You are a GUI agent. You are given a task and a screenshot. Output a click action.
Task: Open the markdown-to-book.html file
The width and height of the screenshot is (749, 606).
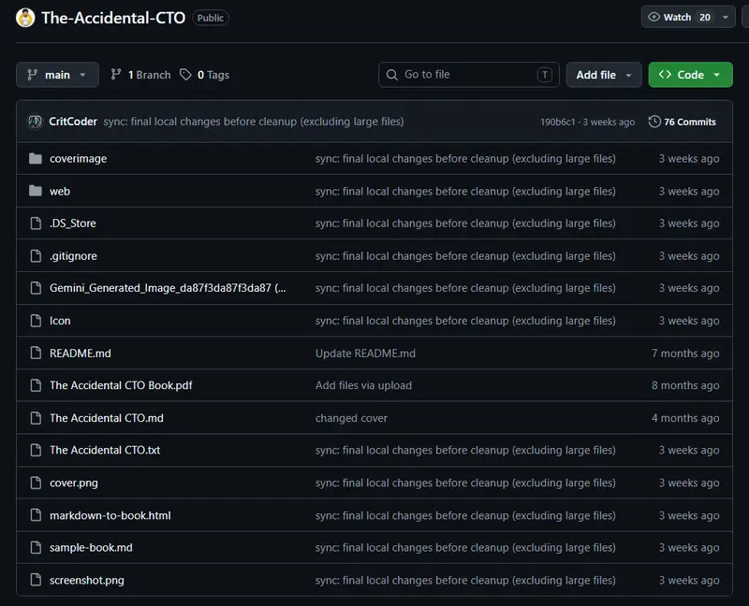click(110, 515)
